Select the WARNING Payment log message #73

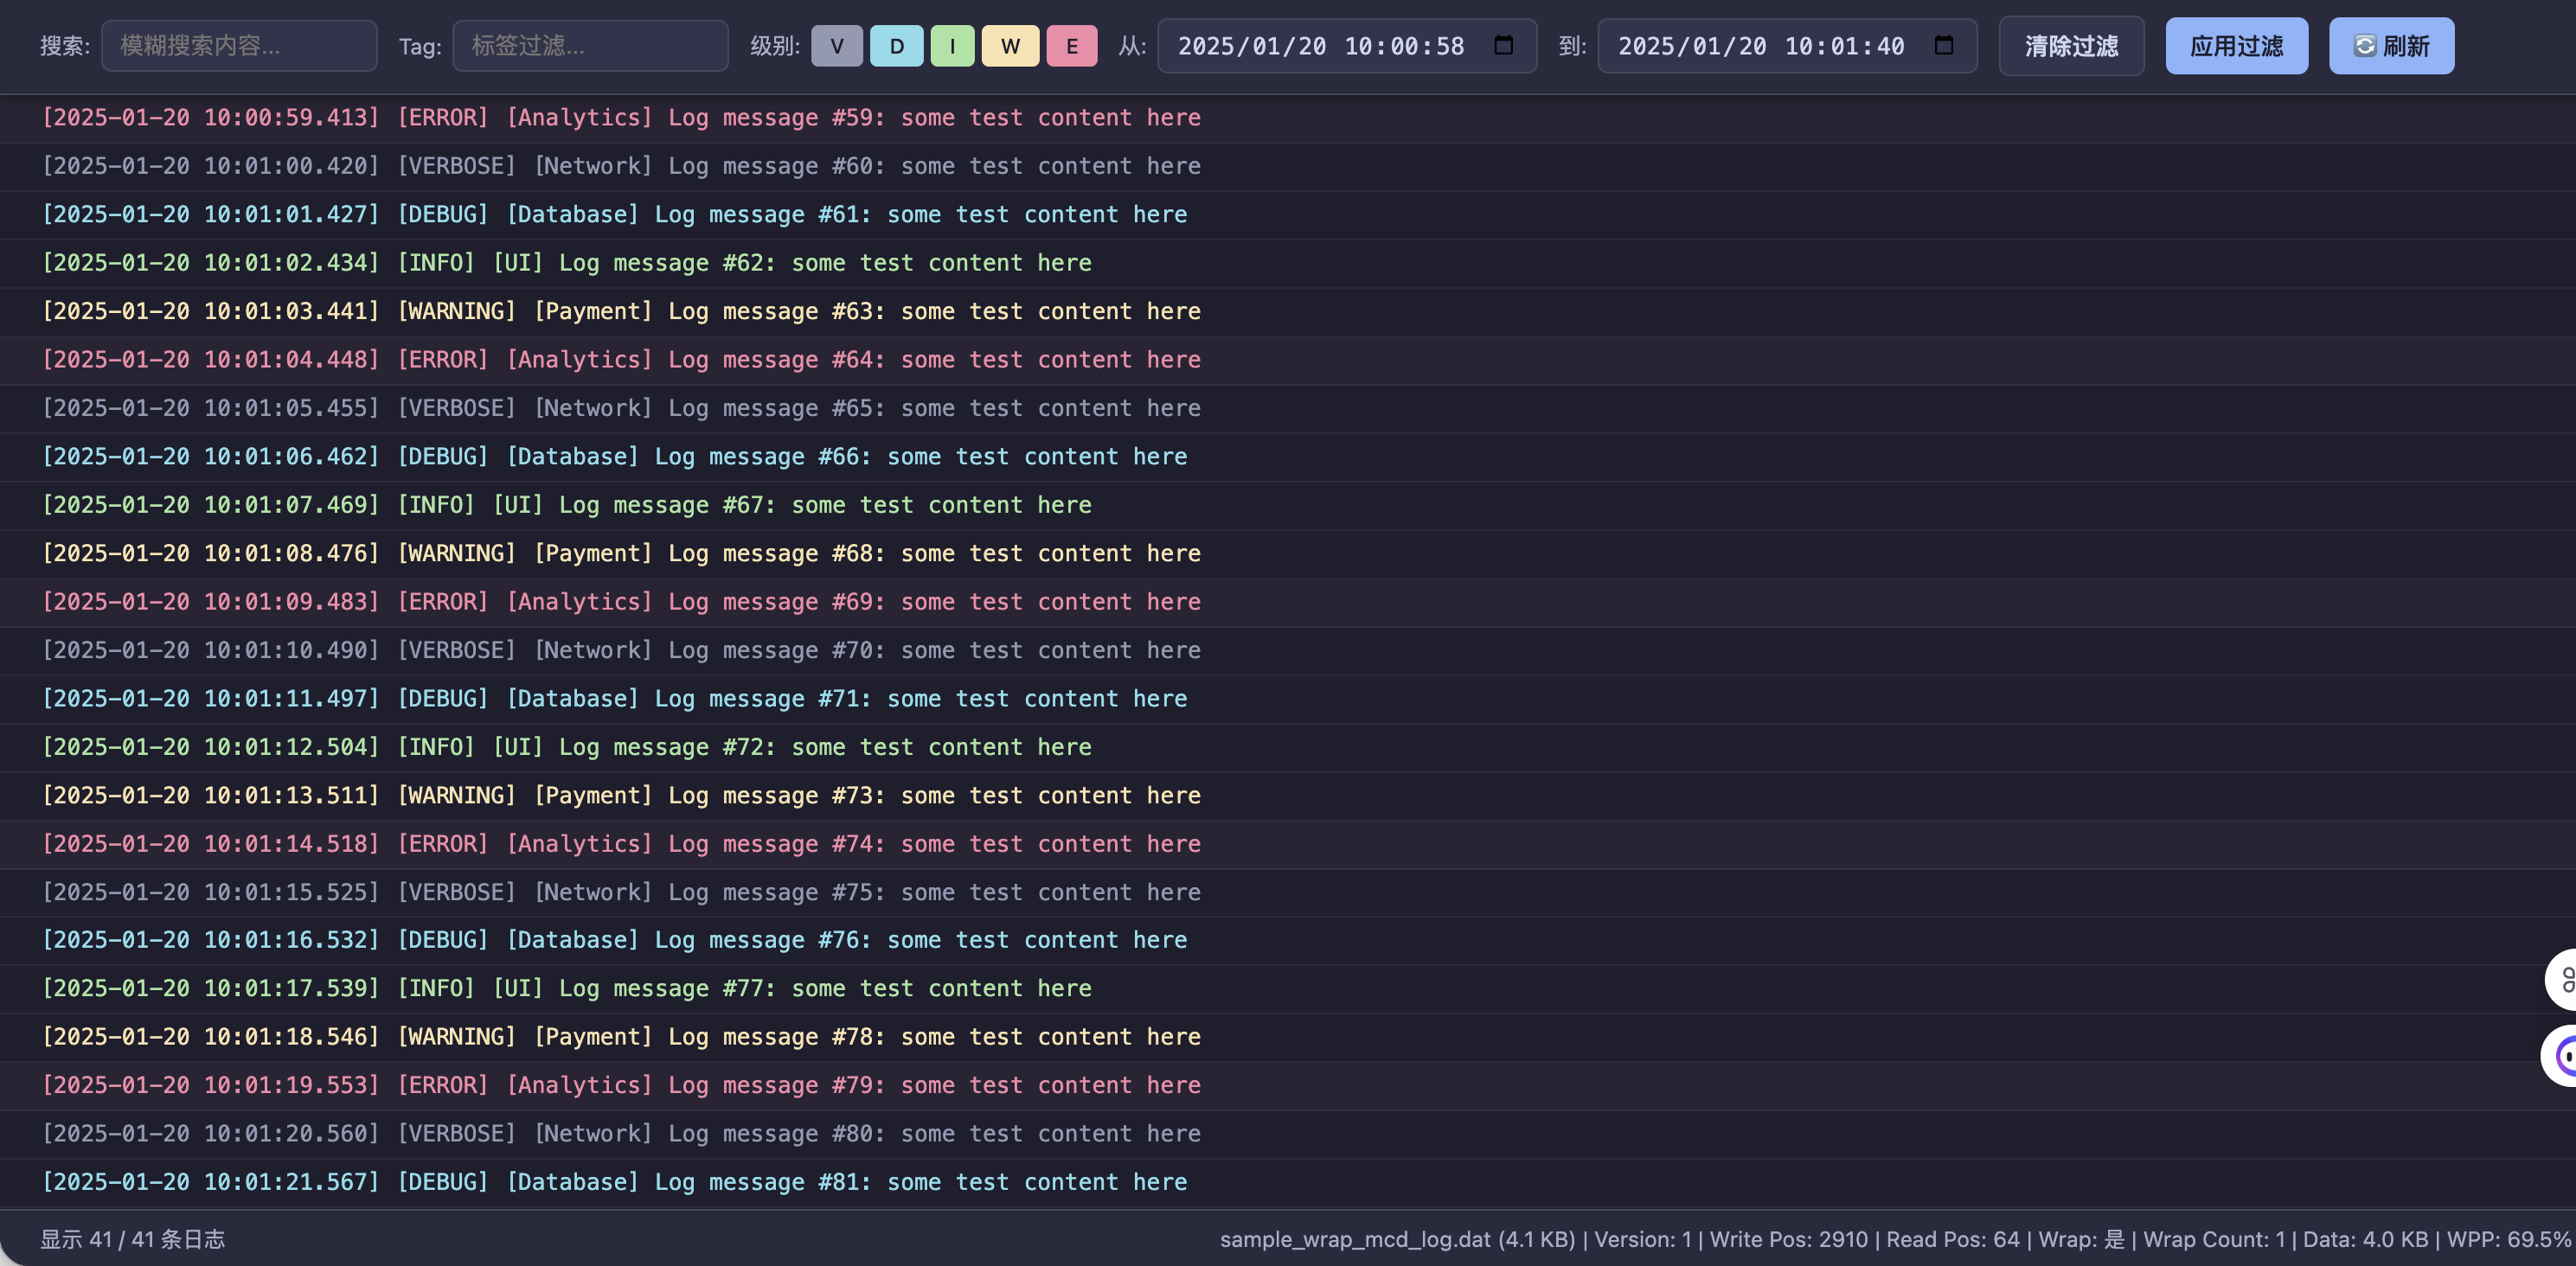pos(1288,796)
